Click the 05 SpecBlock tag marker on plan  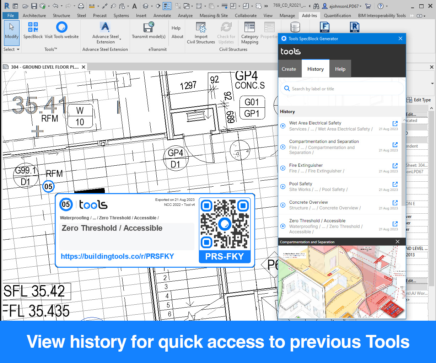coord(48,186)
